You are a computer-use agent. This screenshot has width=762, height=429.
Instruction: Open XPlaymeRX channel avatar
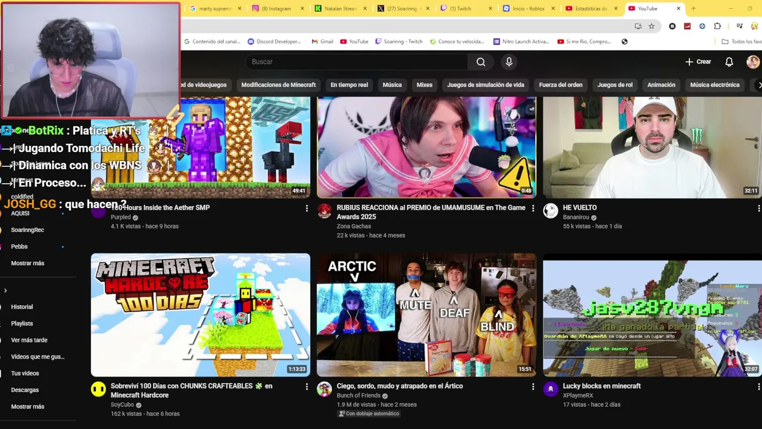551,389
